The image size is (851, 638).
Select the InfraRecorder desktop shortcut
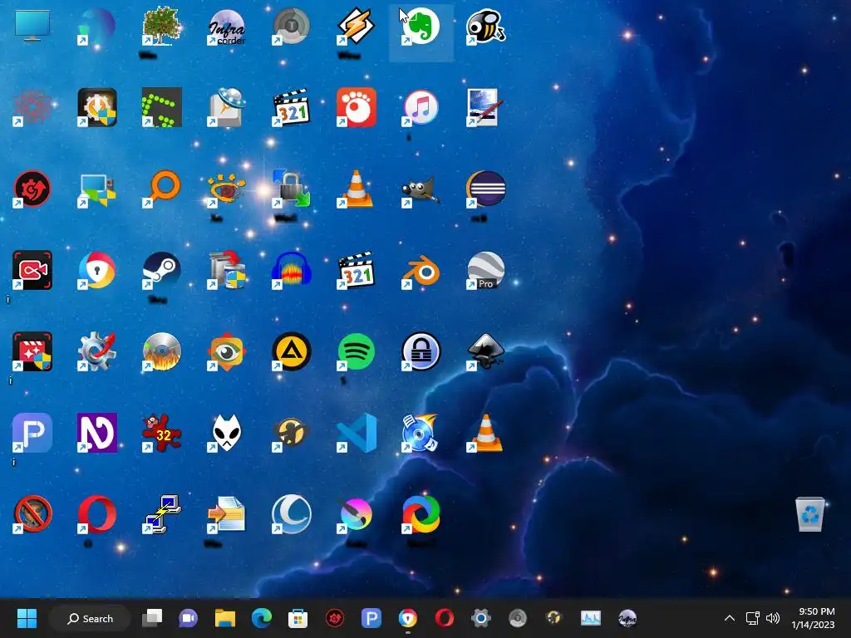coord(226,27)
